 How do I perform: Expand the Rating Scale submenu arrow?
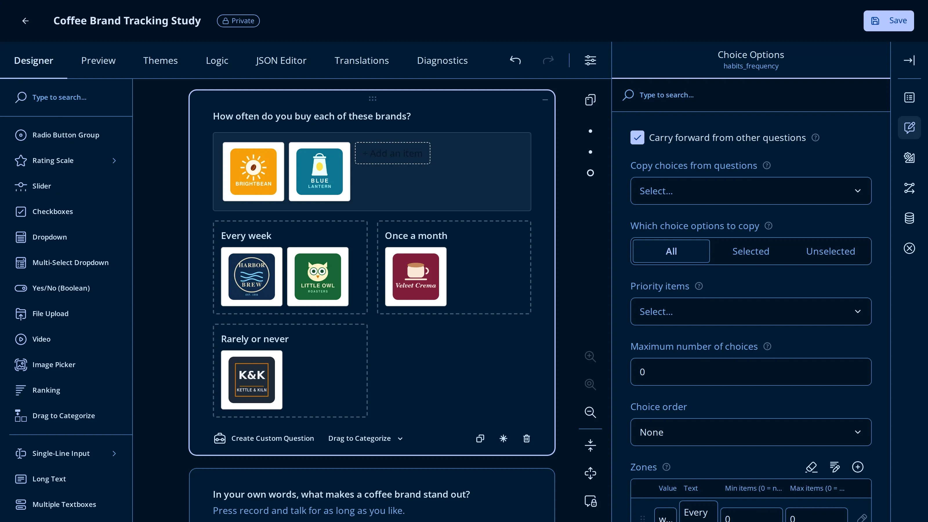[114, 161]
